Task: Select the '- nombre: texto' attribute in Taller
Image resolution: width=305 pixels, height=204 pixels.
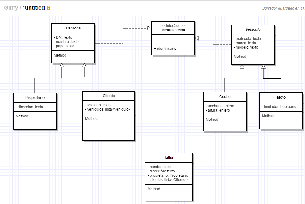Action: 160,167
